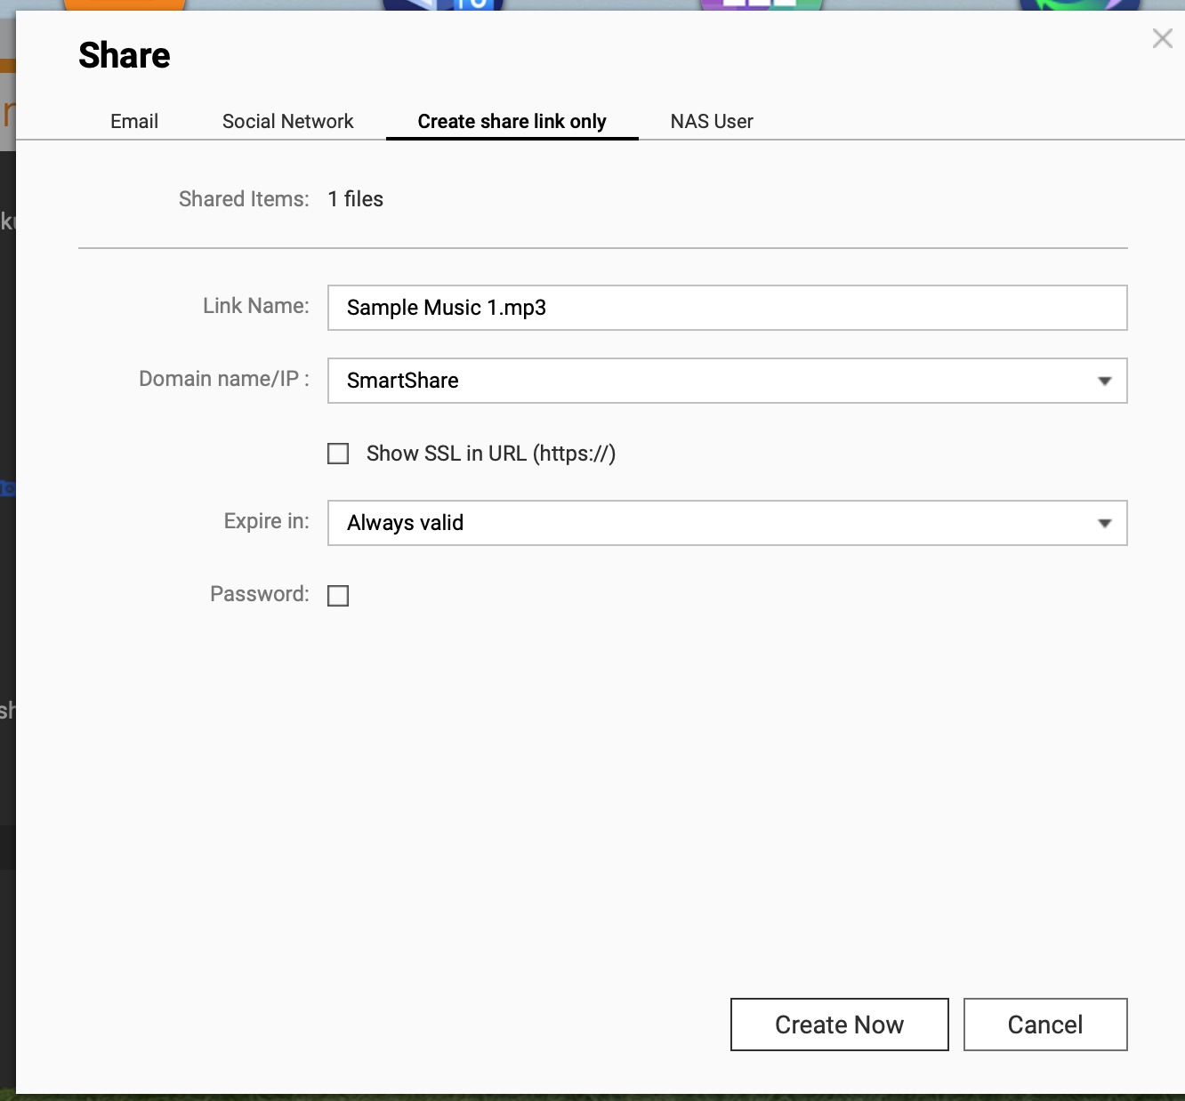Click the purple and green desktop icon
This screenshot has width=1185, height=1101.
click(761, 4)
